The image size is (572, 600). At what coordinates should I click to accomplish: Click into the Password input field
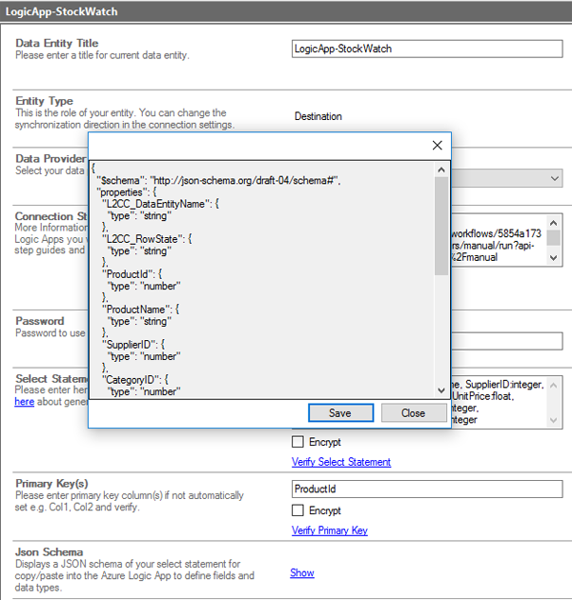pos(505,341)
